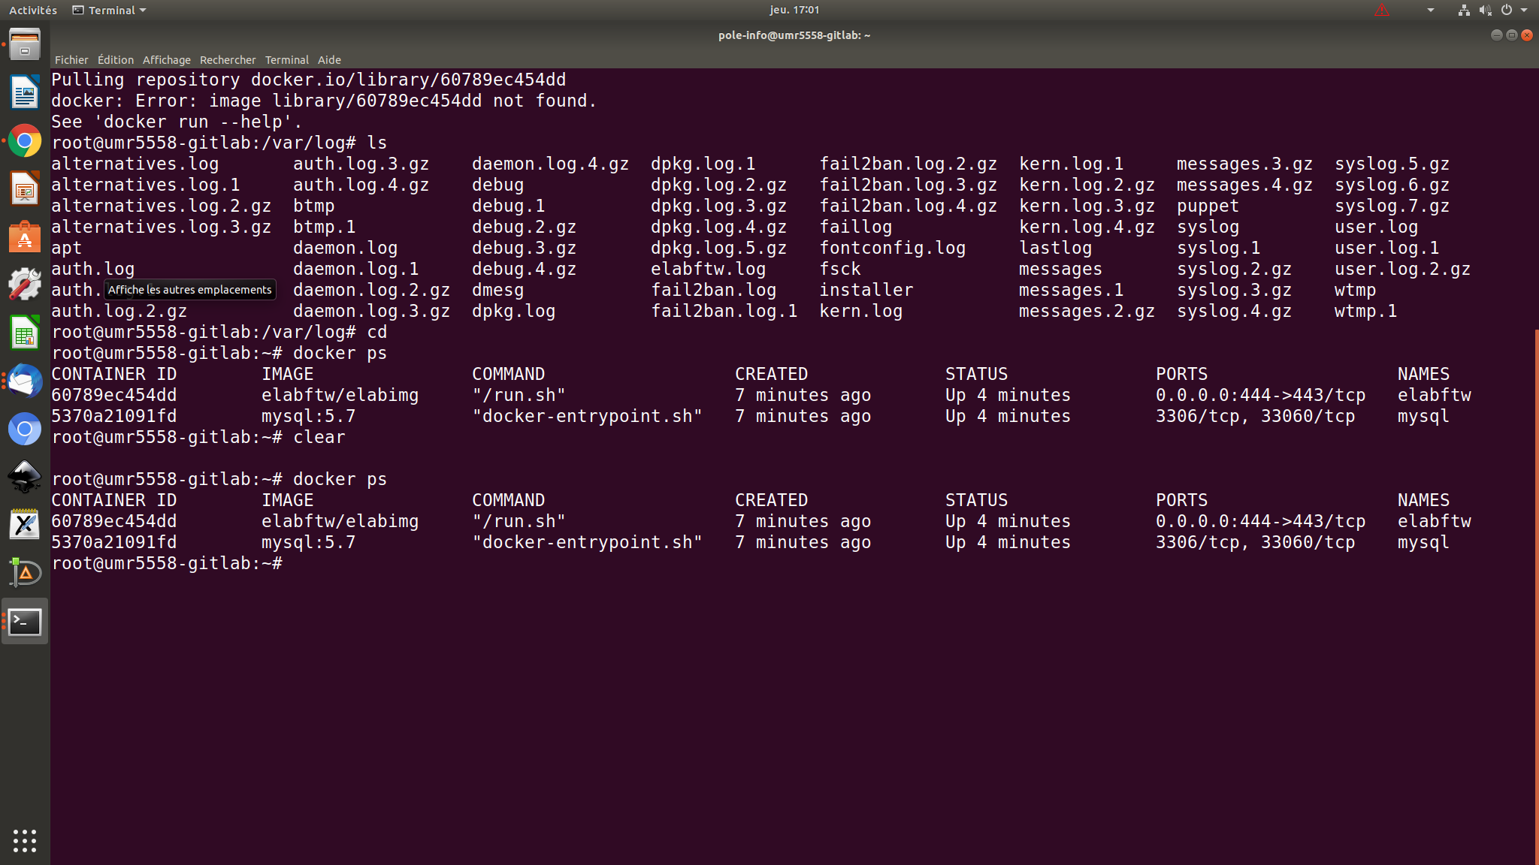Open Google Chrome from the dock

tap(25, 140)
